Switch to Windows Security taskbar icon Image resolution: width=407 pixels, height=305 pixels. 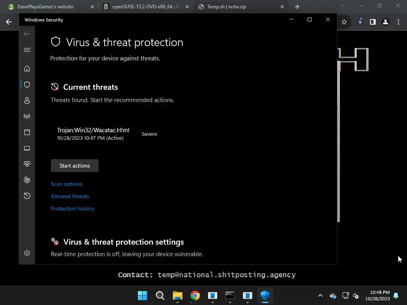pos(265,295)
